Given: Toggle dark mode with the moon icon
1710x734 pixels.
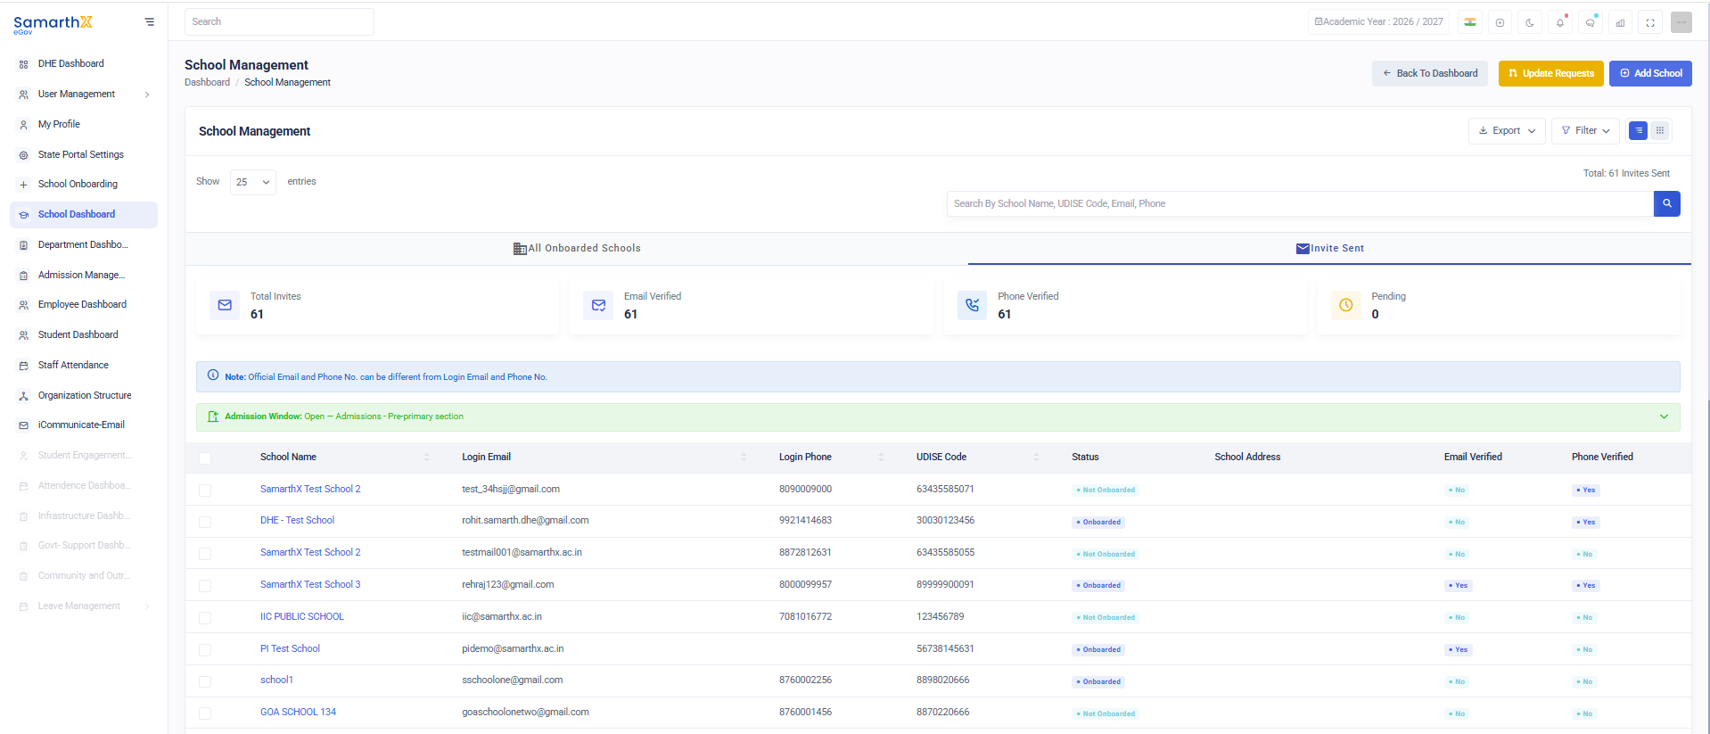Looking at the screenshot, I should [x=1530, y=22].
